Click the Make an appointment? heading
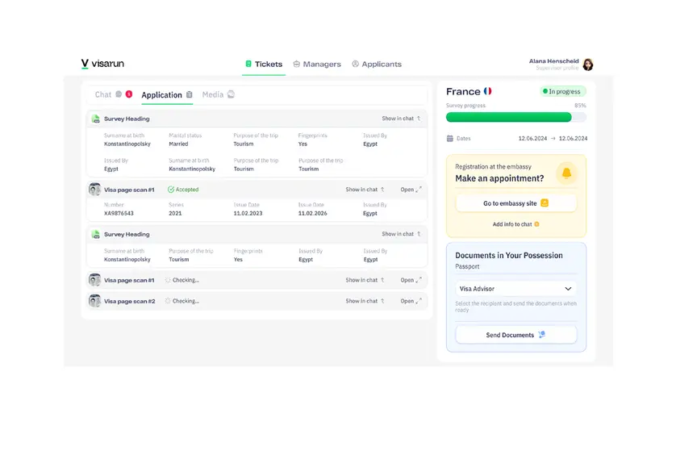The image size is (676, 451). pyautogui.click(x=499, y=178)
